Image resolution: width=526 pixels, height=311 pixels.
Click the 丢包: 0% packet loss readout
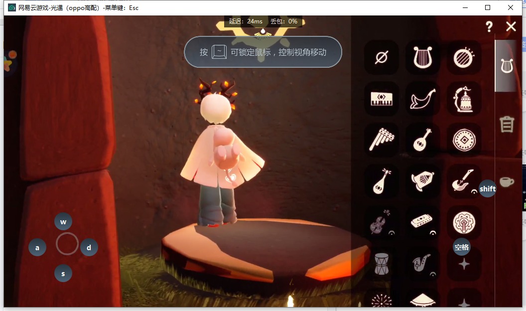284,21
